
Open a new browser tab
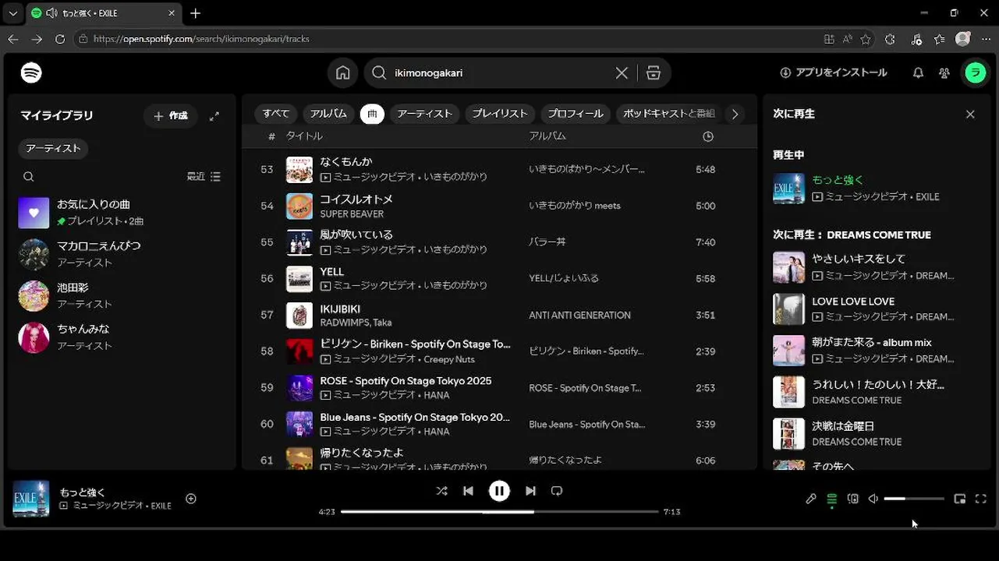(x=195, y=13)
